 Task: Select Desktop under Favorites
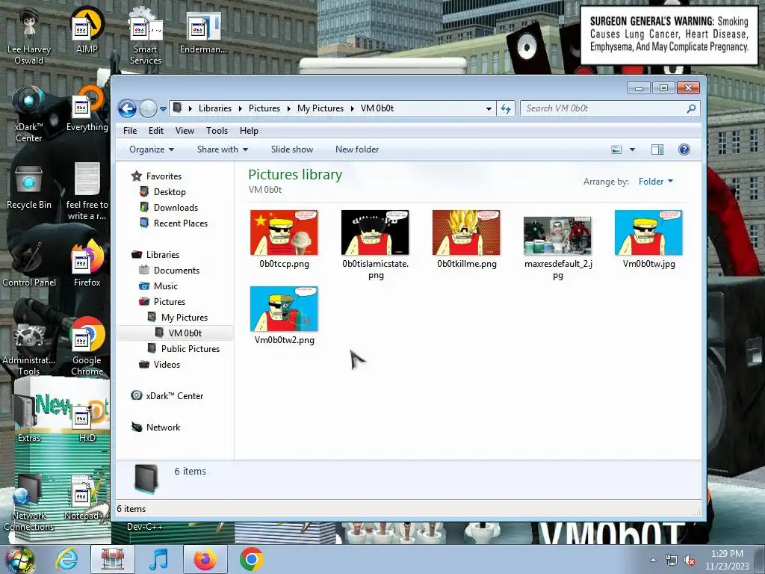click(170, 192)
